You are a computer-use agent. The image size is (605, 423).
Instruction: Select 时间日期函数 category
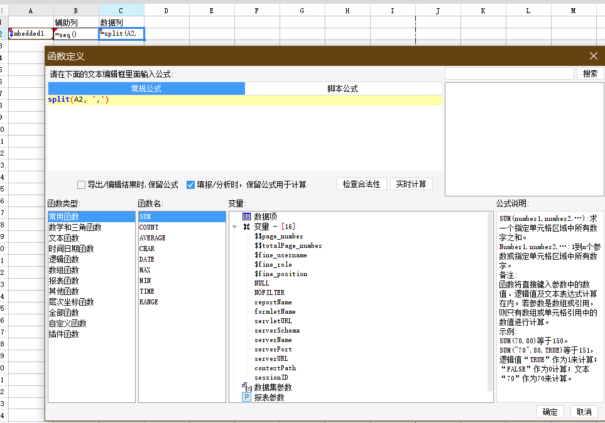[x=92, y=249]
